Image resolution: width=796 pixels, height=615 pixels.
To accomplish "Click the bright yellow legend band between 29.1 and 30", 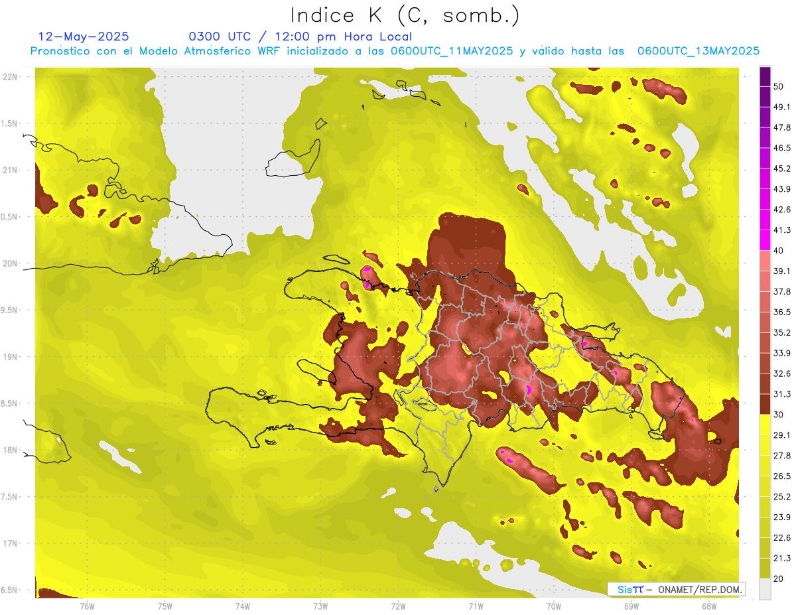I will 765,425.
